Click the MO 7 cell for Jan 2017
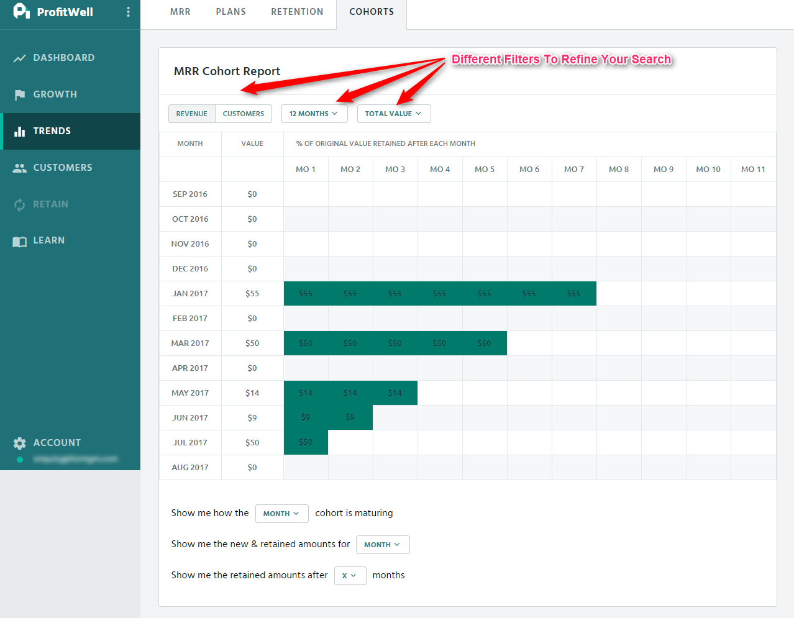The height and width of the screenshot is (618, 794). click(574, 293)
